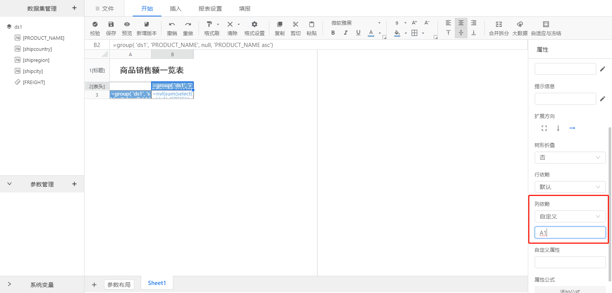The width and height of the screenshot is (612, 293).
Task: Select the Sheet1 tab
Action: 157,283
